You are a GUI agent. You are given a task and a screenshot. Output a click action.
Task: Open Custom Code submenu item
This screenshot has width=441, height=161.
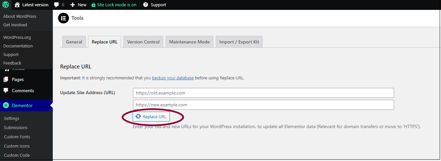tap(17, 155)
